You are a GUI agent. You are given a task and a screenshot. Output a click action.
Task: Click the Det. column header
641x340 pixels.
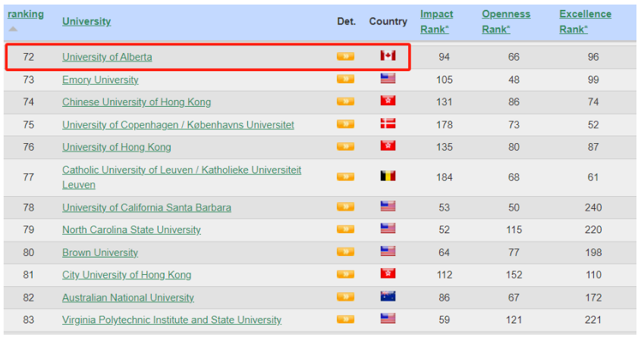click(346, 21)
